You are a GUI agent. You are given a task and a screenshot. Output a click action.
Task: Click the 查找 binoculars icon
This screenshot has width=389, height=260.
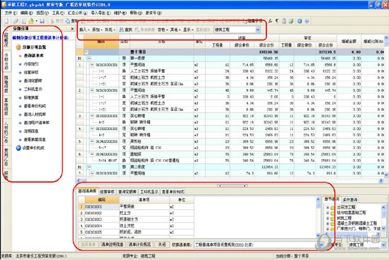click(122, 30)
